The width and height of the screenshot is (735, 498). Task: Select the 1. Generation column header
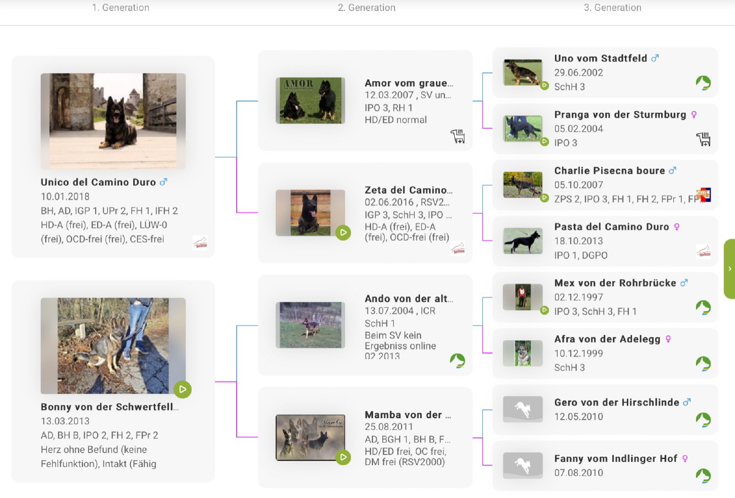[x=121, y=8]
